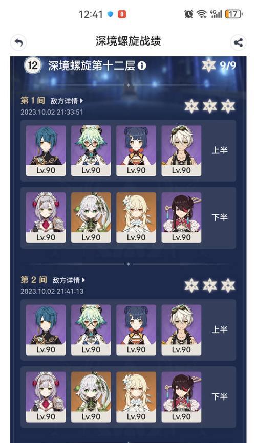Select Noelle portrait in 第1间 下半

click(x=46, y=217)
